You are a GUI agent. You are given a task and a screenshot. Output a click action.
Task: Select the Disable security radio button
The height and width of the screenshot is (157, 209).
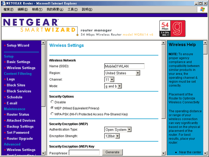coord(52,102)
